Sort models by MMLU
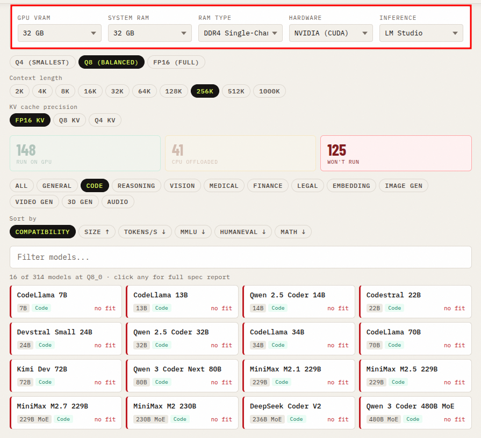481x438 pixels. click(x=193, y=232)
